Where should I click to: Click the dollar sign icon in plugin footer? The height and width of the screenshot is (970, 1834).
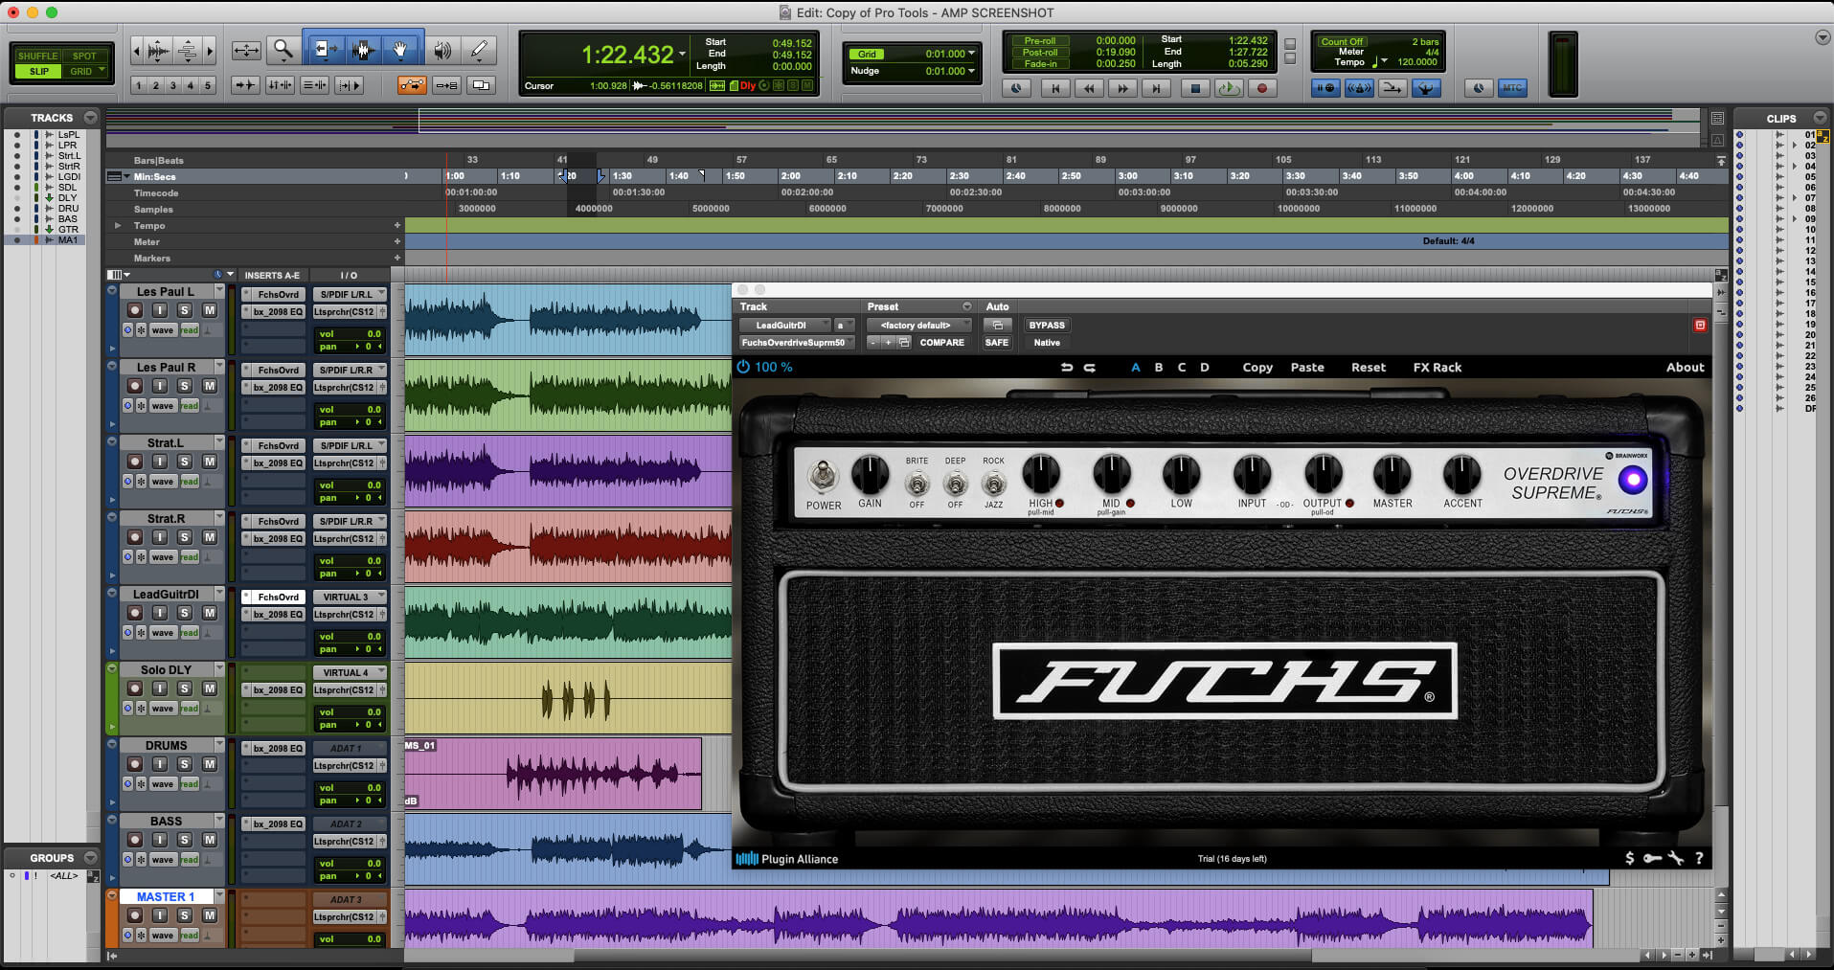(x=1629, y=858)
